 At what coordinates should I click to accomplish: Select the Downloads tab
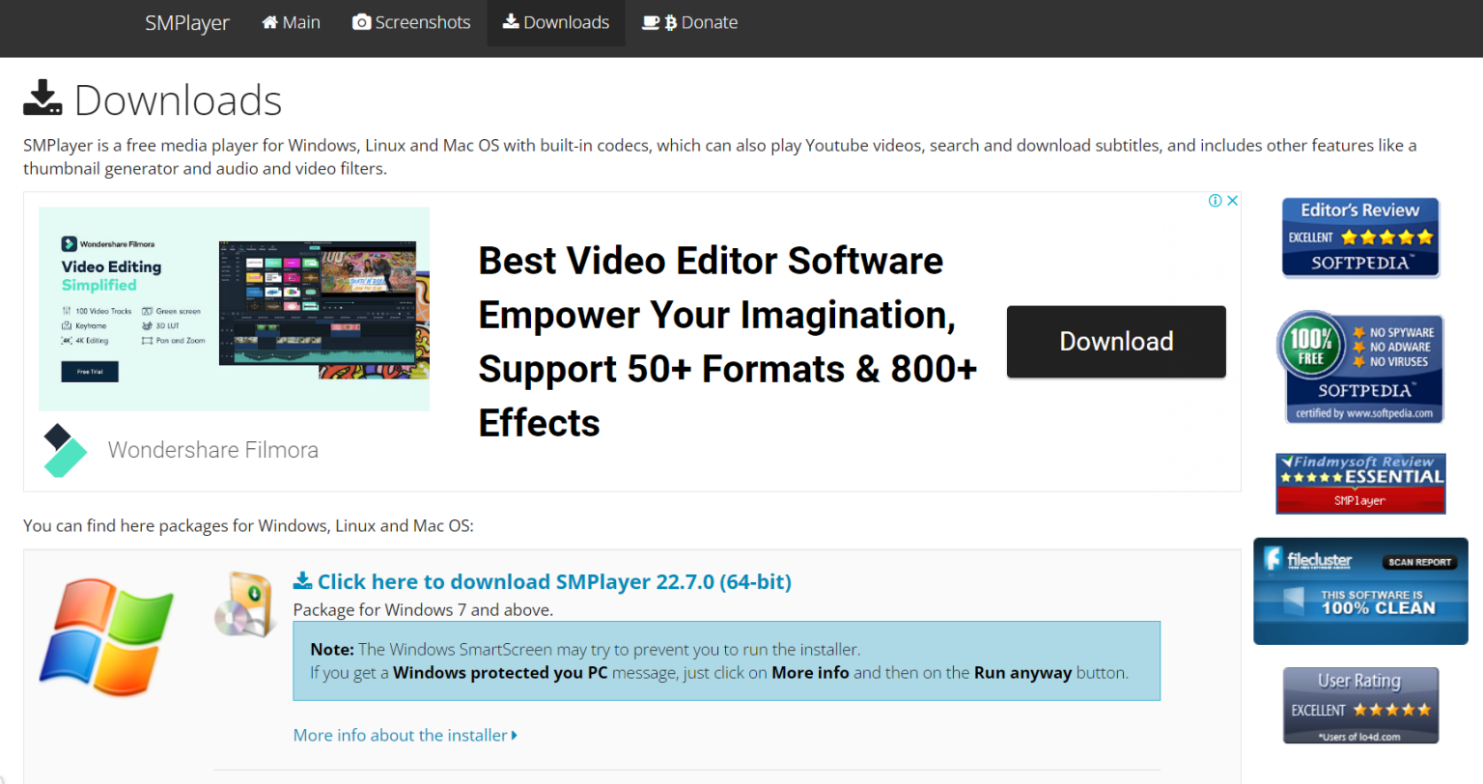coord(556,22)
